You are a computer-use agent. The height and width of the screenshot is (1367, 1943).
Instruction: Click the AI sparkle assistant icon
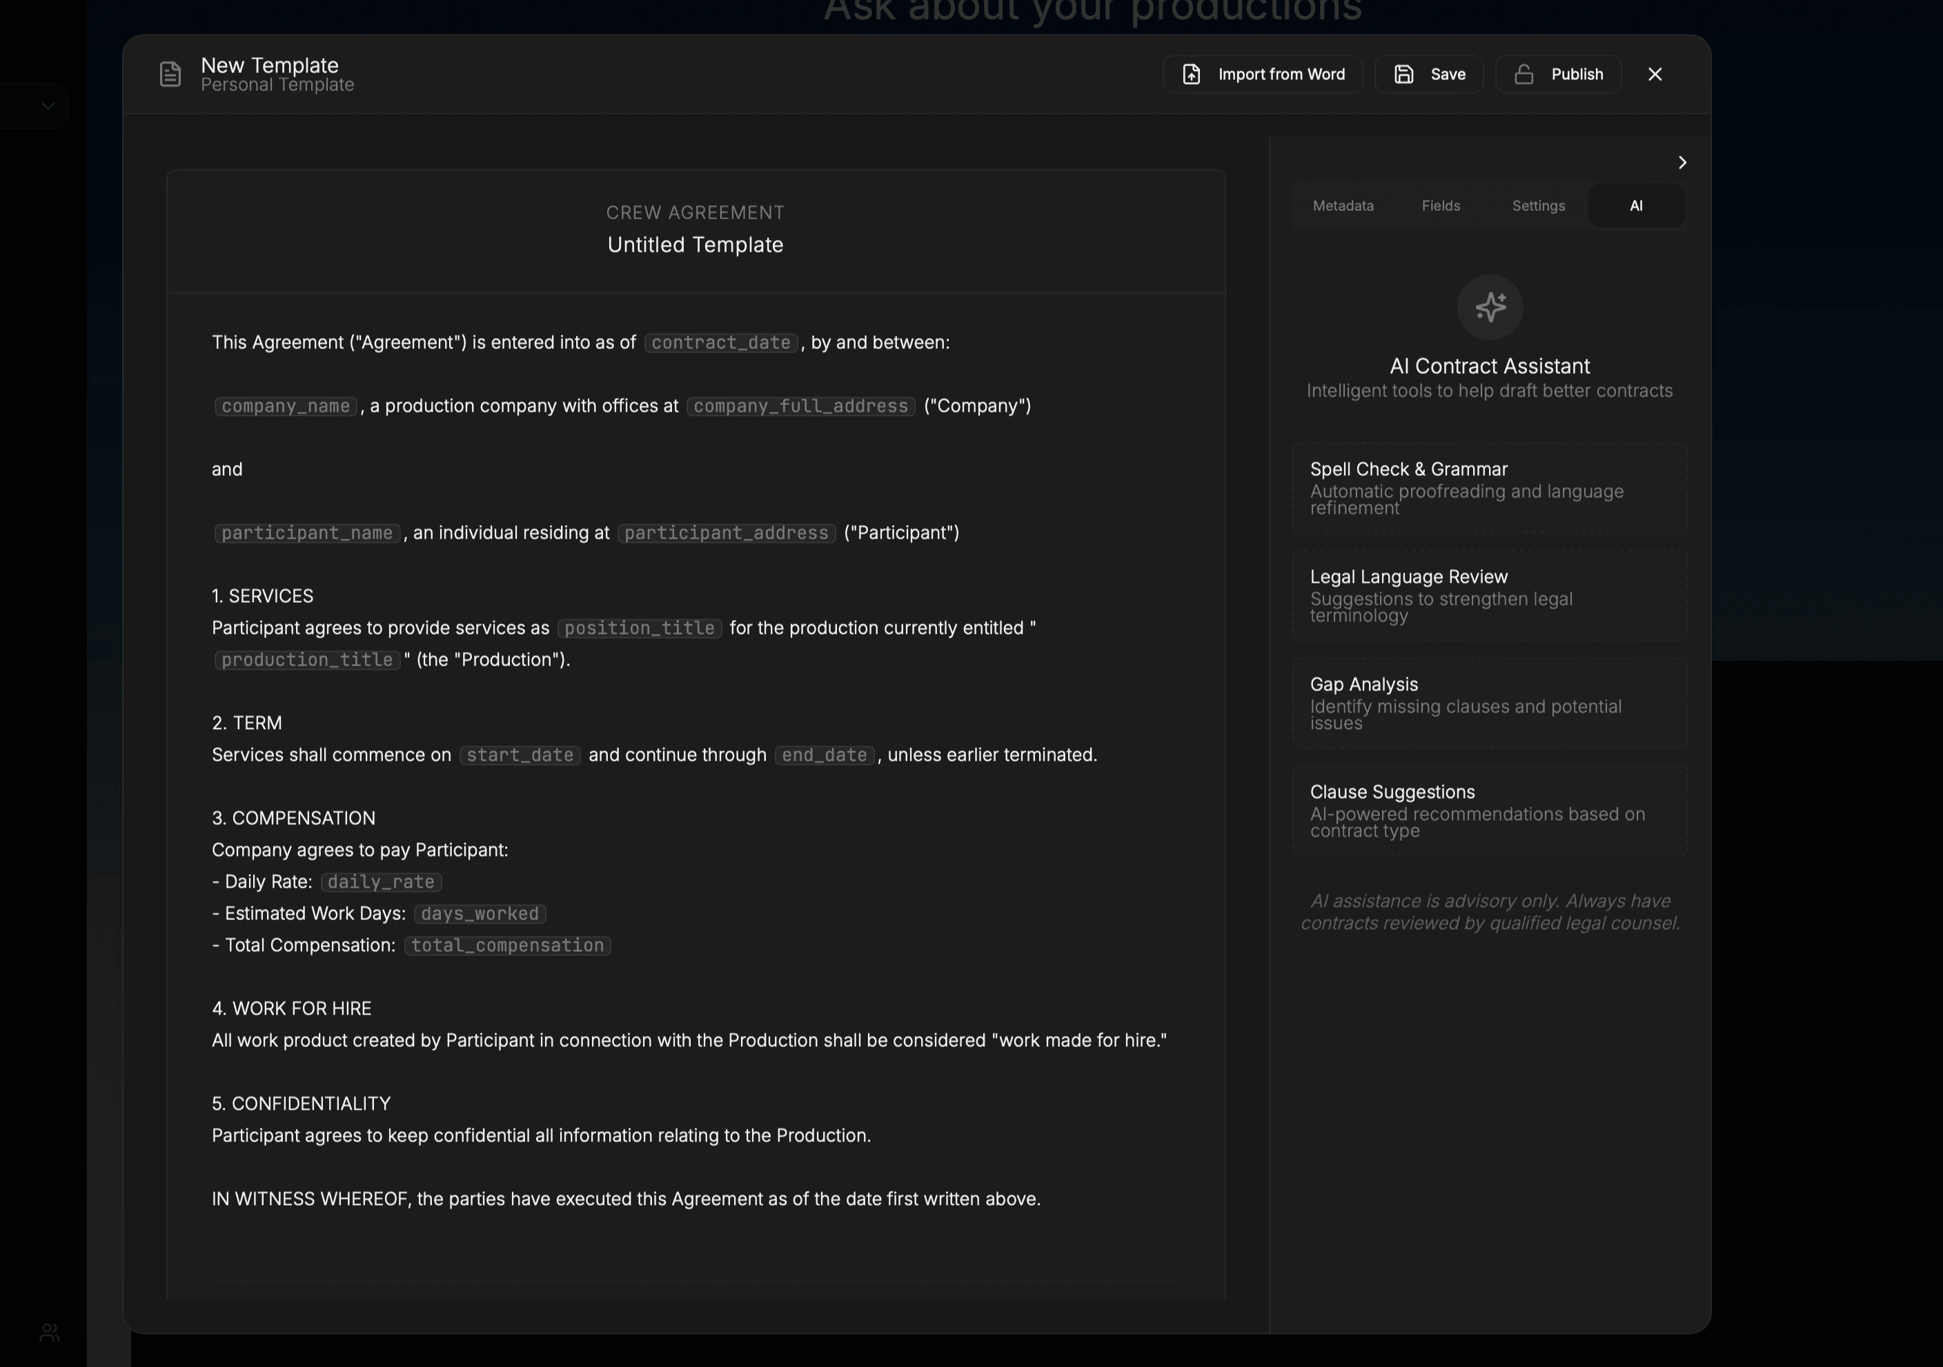1490,307
